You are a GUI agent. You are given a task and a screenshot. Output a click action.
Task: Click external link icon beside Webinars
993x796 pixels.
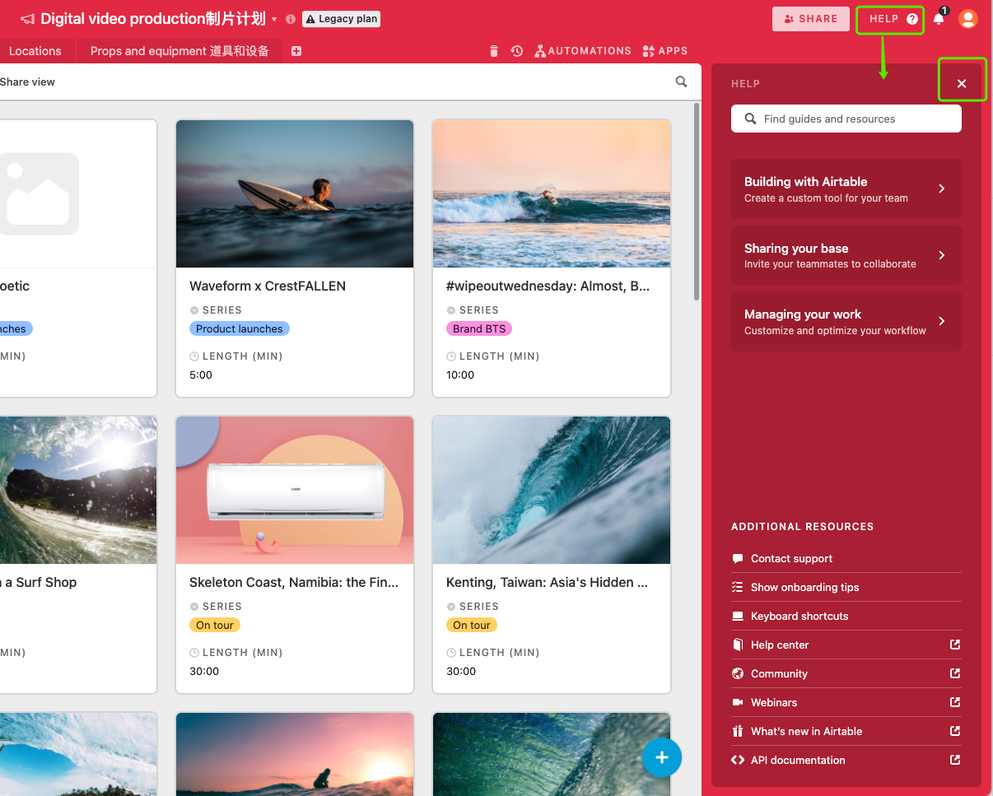click(x=955, y=702)
